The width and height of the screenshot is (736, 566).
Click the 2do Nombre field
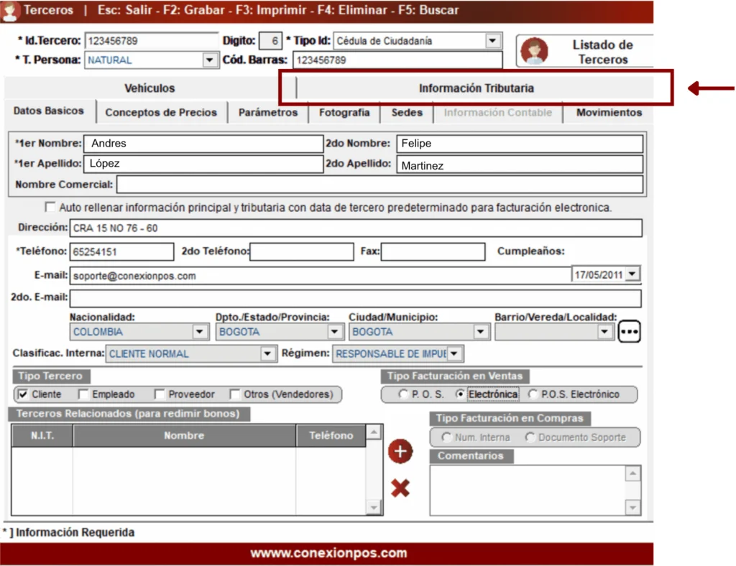click(x=520, y=144)
